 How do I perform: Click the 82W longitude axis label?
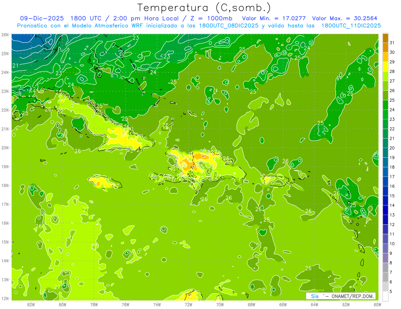coord(31,304)
